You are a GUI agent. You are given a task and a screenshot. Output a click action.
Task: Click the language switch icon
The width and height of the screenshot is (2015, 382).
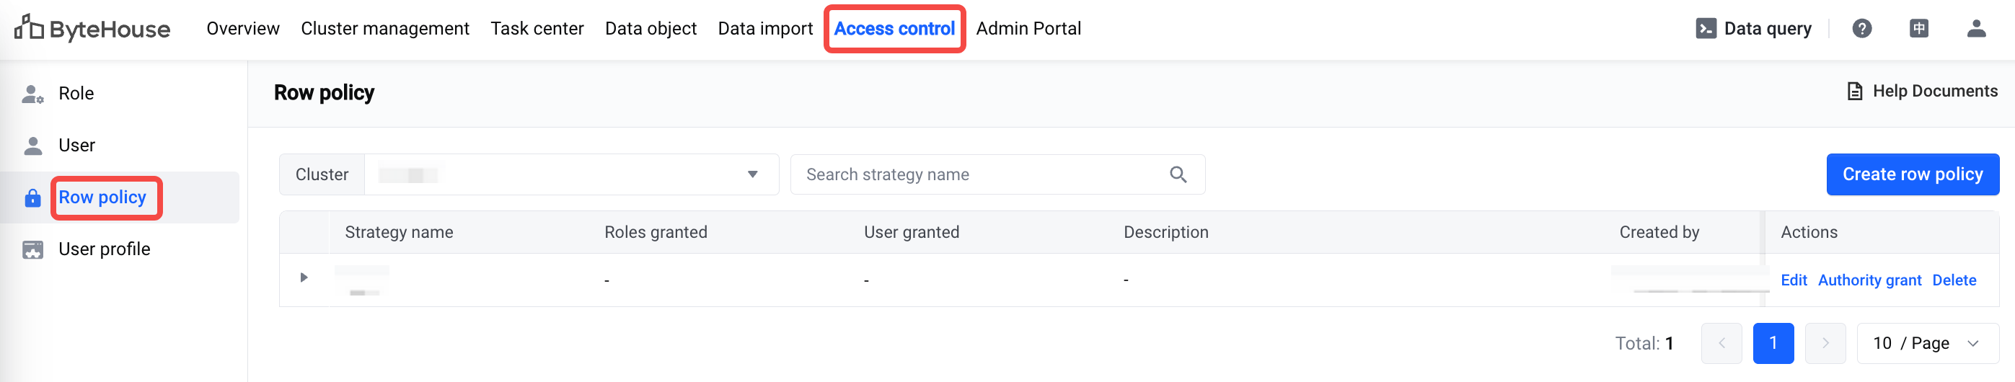pyautogui.click(x=1919, y=29)
